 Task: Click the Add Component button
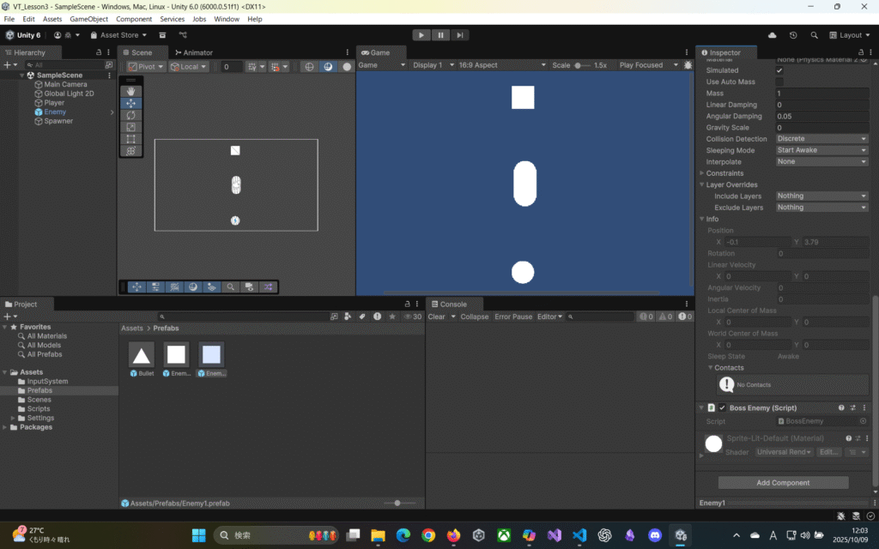point(783,483)
